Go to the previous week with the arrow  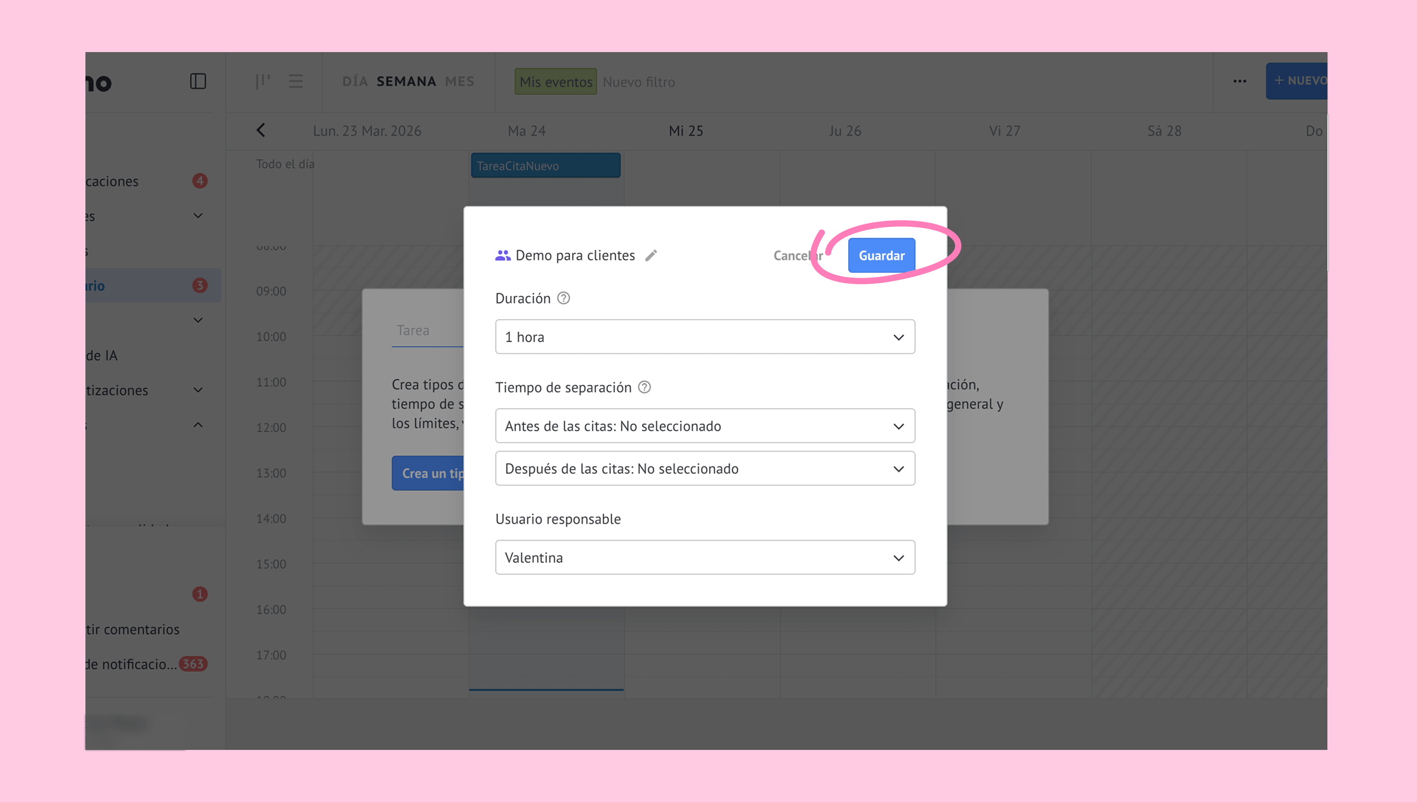pos(261,131)
